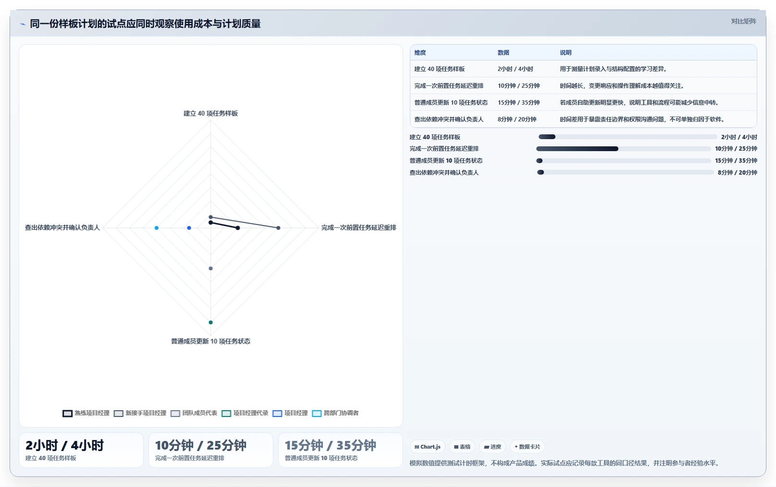Toggle the 新接手项目经理 legend item
Image resolution: width=776 pixels, height=487 pixels.
point(140,413)
